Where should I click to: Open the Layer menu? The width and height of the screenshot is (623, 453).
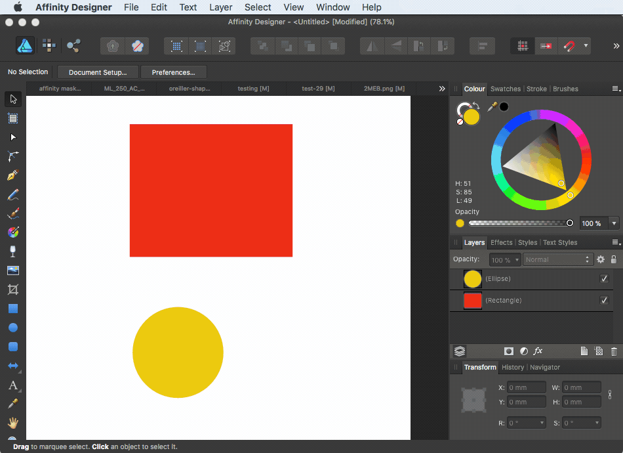(220, 7)
